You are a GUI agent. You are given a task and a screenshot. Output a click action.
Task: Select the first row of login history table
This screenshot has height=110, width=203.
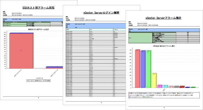point(96,32)
